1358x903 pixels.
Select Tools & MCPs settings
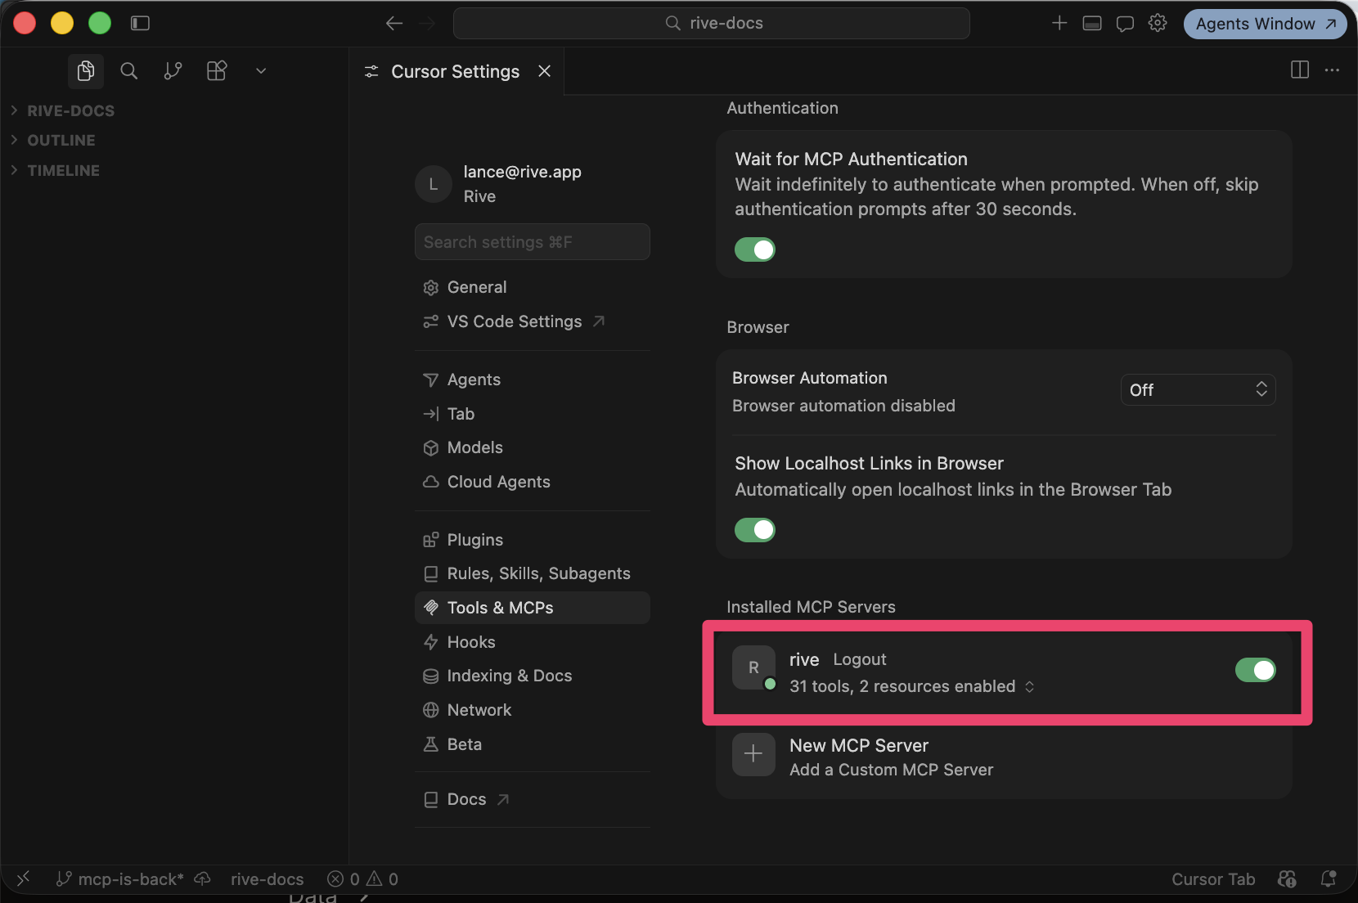pos(533,608)
